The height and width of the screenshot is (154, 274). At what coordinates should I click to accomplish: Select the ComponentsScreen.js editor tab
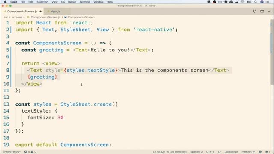pyautogui.click(x=22, y=12)
